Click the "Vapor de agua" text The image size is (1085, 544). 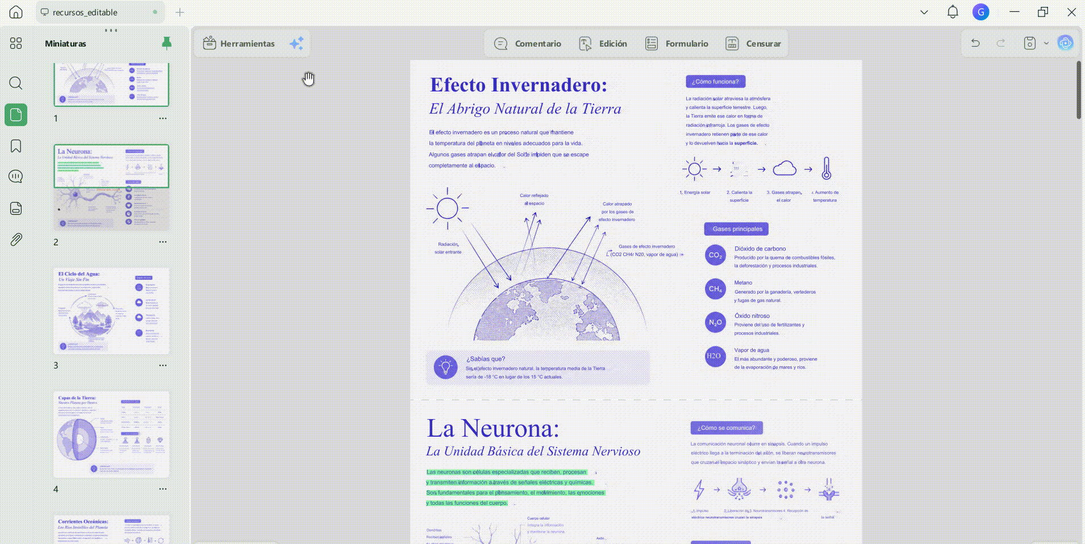(x=752, y=350)
